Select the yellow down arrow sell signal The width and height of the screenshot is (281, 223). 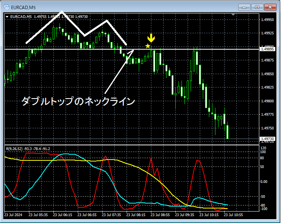coord(151,38)
